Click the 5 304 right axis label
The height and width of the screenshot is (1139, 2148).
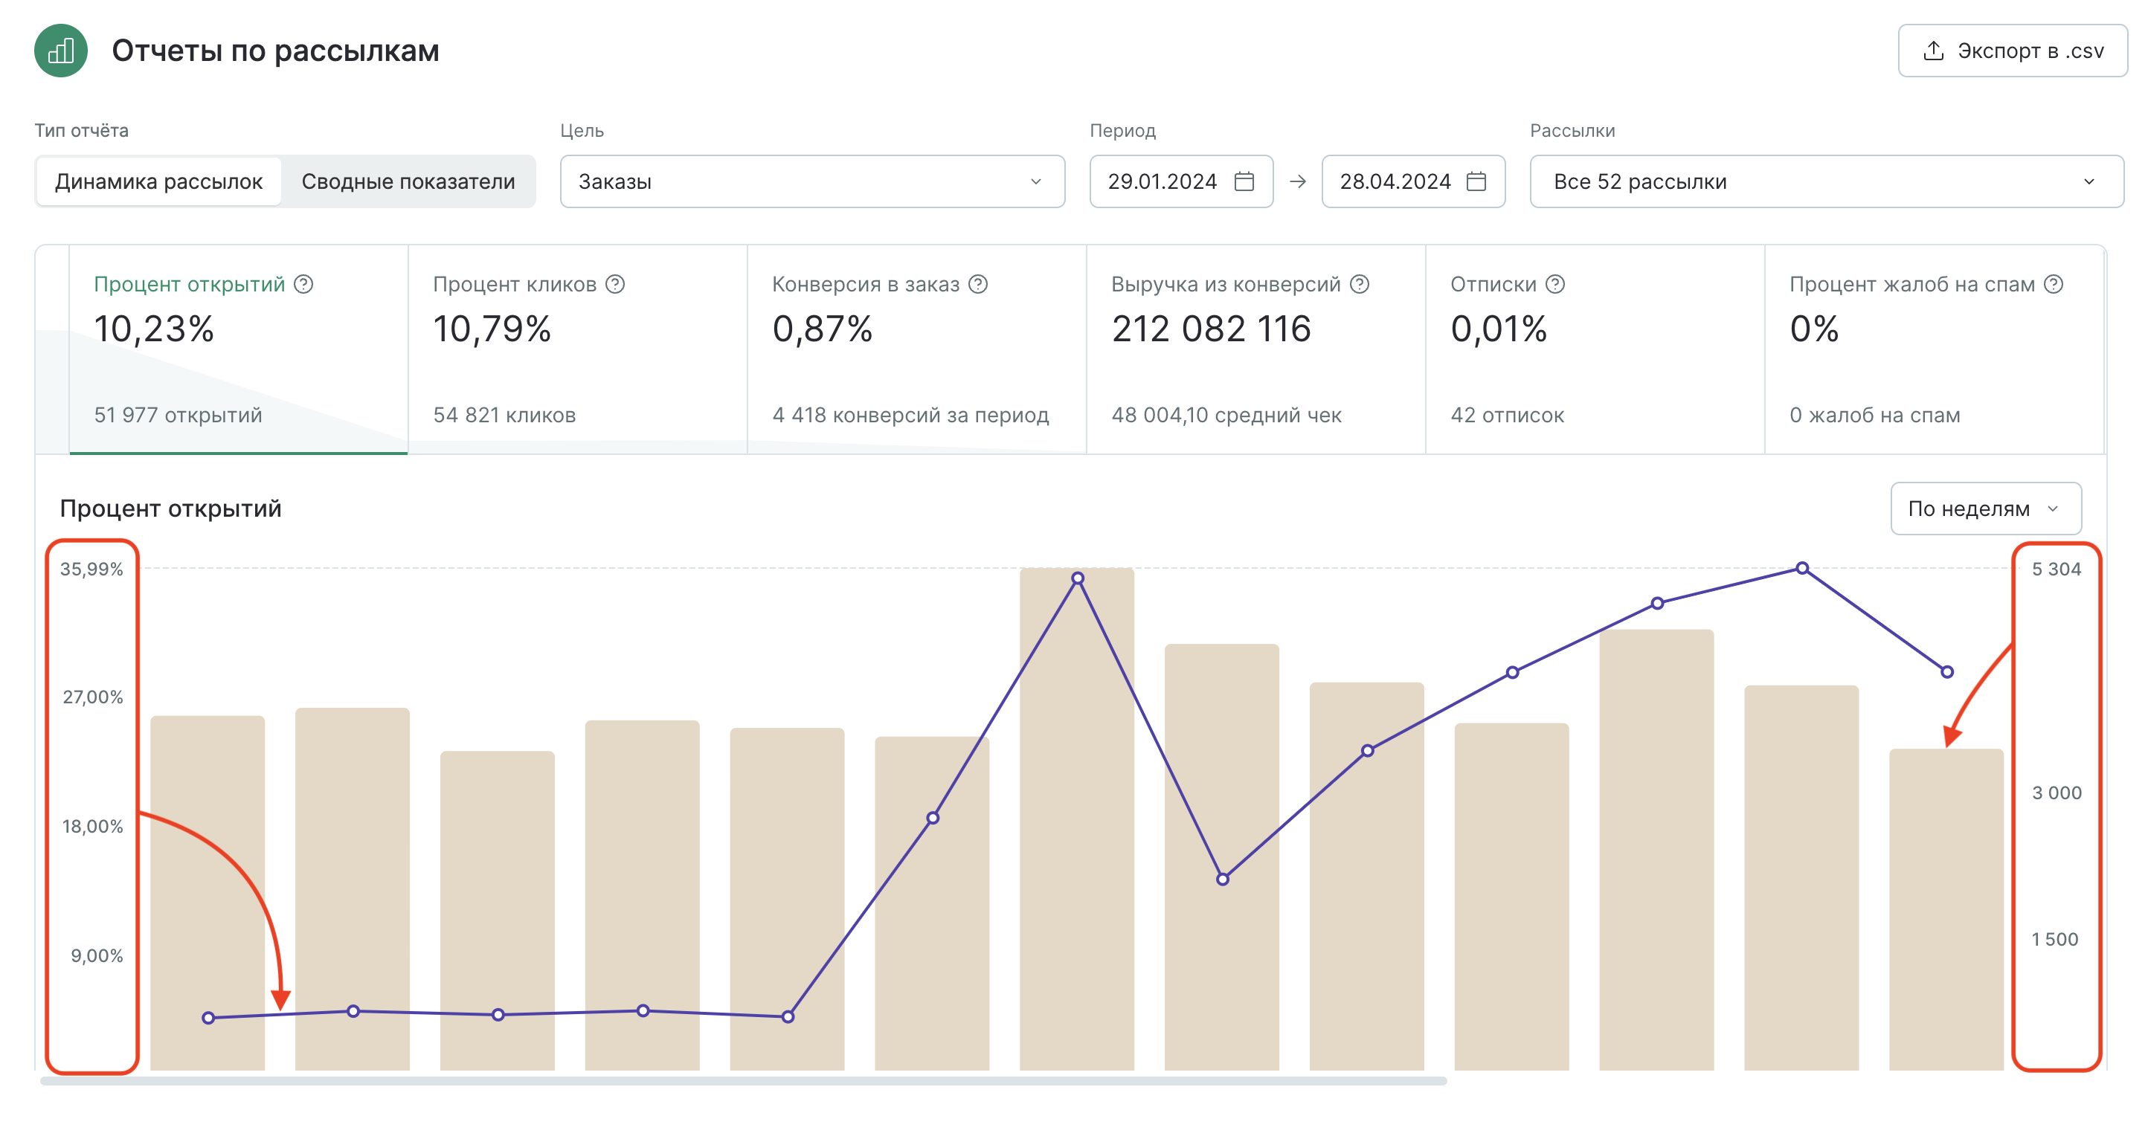2057,569
